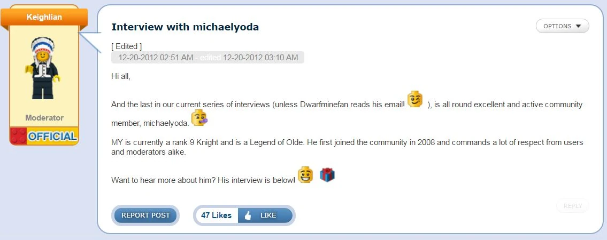This screenshot has width=607, height=240.
Task: View the 47 Likes count
Action: point(217,215)
